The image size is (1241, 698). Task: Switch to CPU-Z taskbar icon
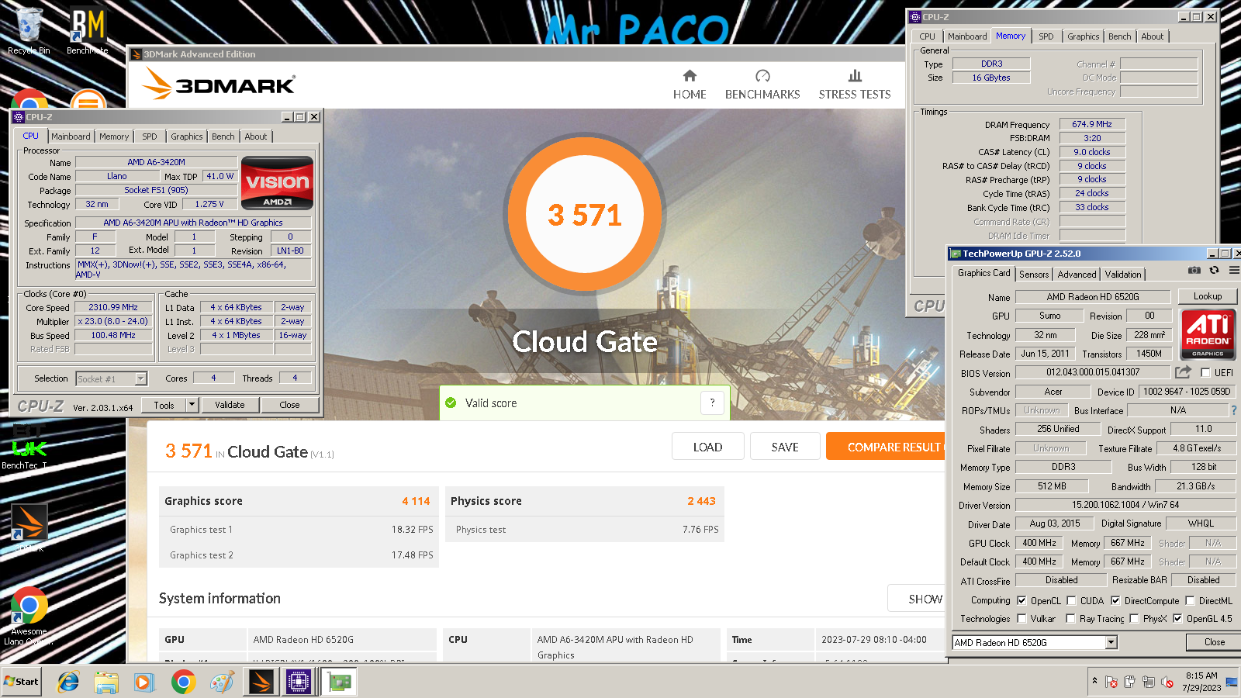[x=299, y=682]
